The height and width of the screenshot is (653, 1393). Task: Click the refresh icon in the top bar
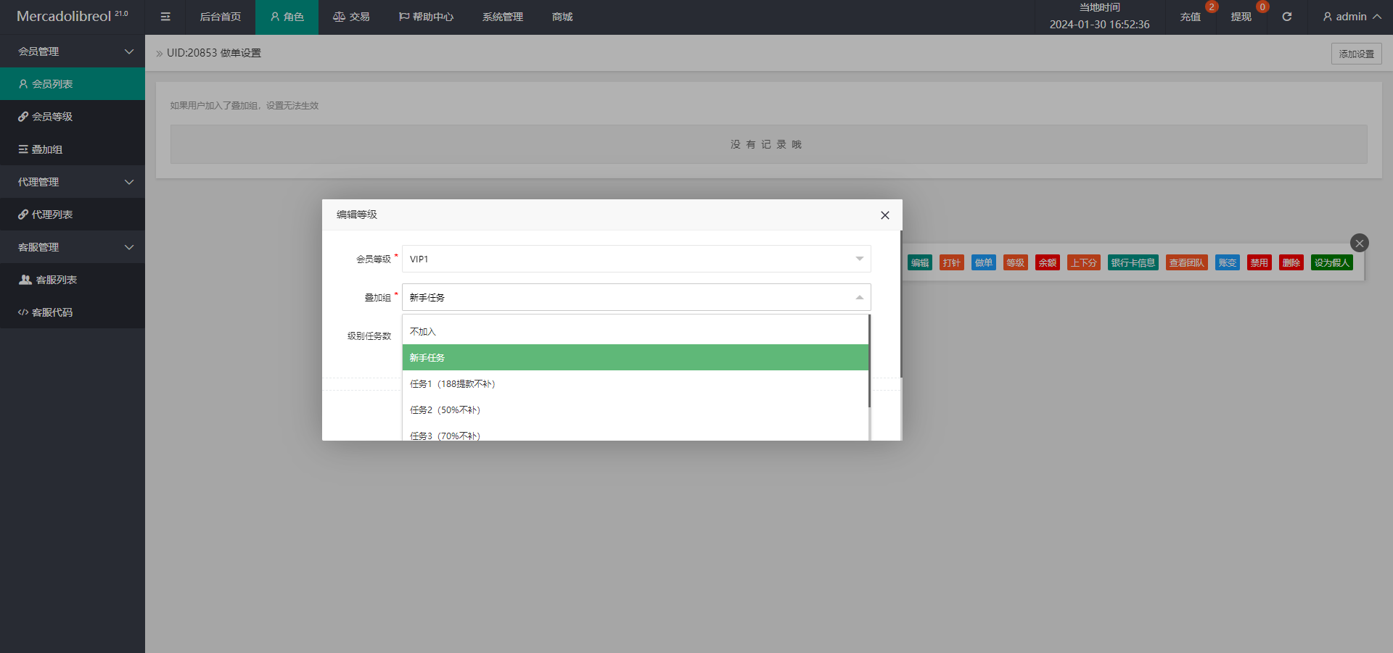1287,17
